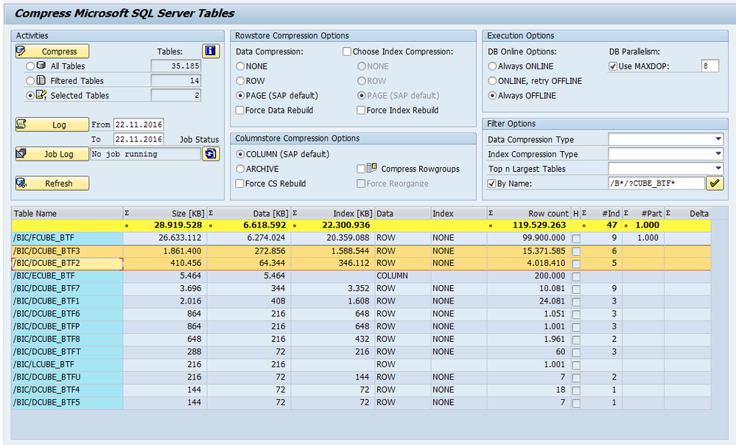Open the Log button
The height and width of the screenshot is (445, 736).
52,125
